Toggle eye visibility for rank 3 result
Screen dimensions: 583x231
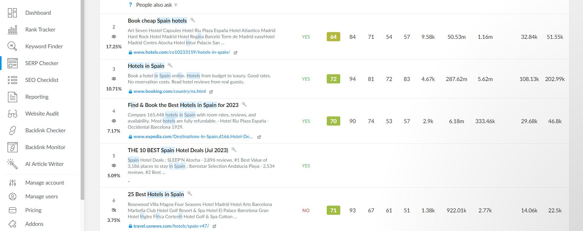114,79
